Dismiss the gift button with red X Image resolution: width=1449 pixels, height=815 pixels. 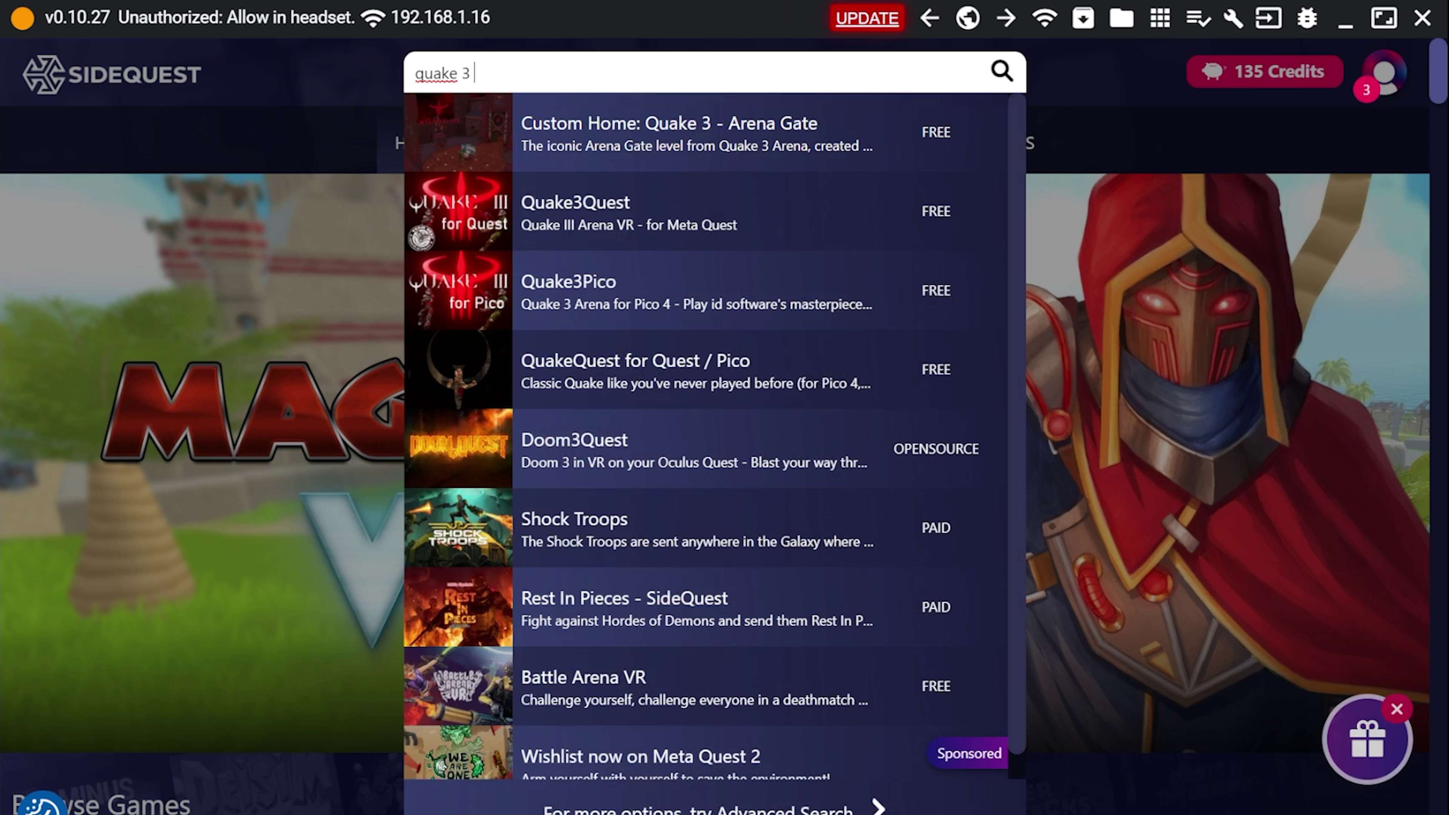pos(1397,709)
